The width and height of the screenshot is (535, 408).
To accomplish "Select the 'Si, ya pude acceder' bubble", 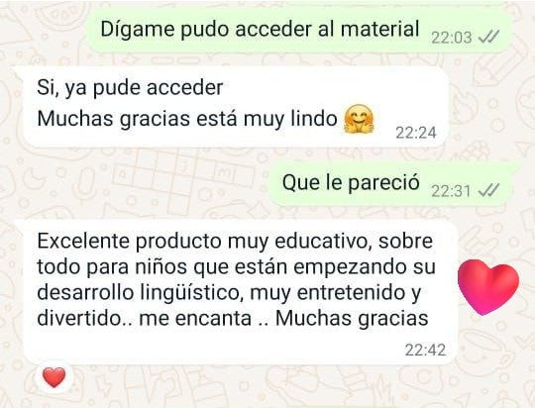I will [236, 108].
